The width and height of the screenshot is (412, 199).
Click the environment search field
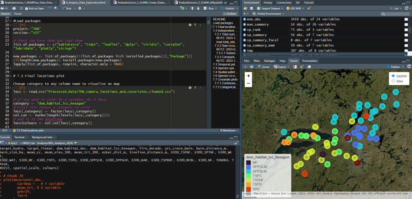click(x=395, y=13)
